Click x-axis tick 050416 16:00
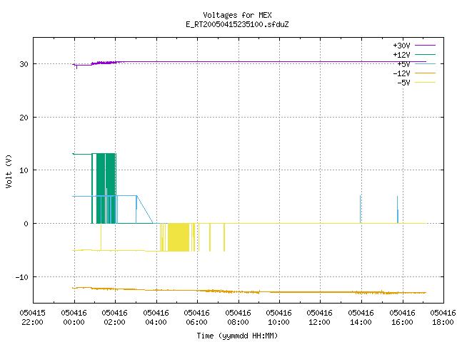This screenshot has width=457, height=342. click(x=403, y=318)
